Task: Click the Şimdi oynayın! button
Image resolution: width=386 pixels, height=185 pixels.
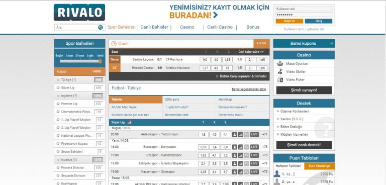Action: click(304, 90)
